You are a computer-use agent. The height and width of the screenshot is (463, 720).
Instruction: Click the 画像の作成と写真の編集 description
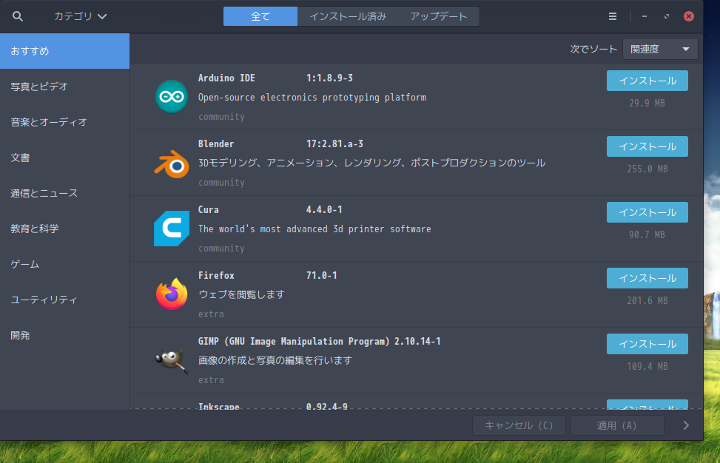tap(275, 360)
